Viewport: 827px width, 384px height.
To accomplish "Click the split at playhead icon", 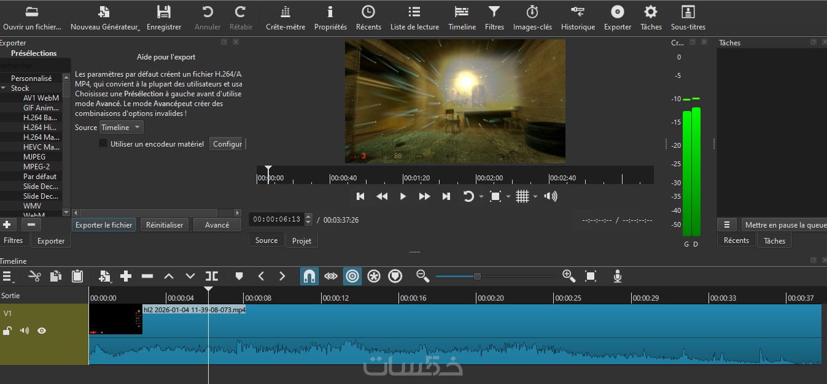I will pos(212,276).
